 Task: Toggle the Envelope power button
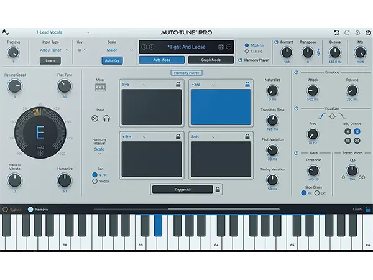[296, 72]
